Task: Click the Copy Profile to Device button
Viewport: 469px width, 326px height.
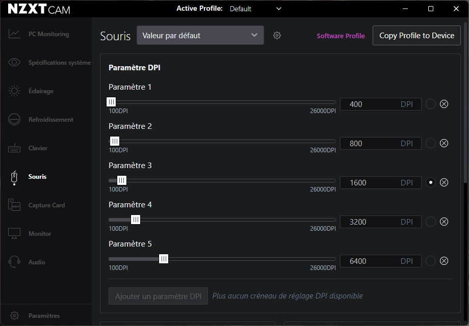Action: pos(416,36)
